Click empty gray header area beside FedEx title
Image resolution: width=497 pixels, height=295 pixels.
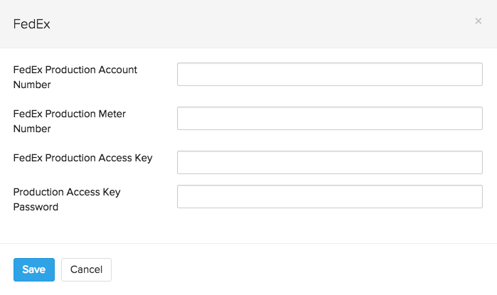pos(249,24)
